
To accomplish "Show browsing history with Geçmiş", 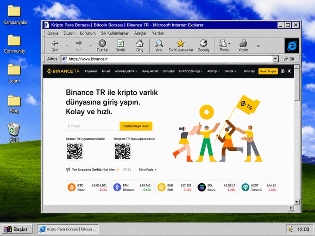I will point(203,46).
